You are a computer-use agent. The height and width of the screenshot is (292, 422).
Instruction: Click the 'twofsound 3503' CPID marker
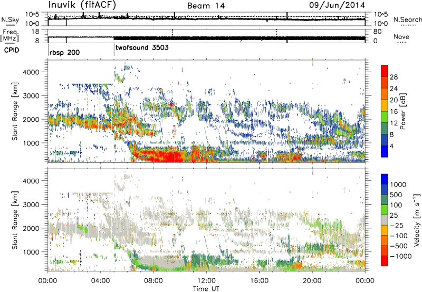[142, 47]
